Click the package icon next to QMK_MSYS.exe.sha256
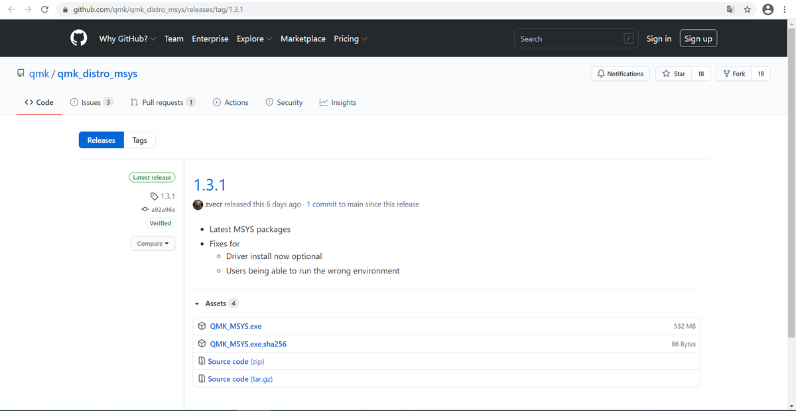 pyautogui.click(x=202, y=344)
